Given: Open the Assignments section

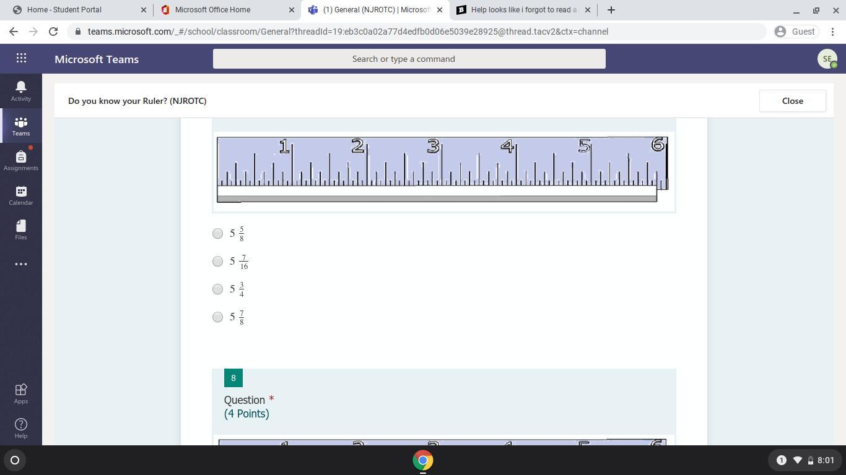Looking at the screenshot, I should tap(20, 160).
